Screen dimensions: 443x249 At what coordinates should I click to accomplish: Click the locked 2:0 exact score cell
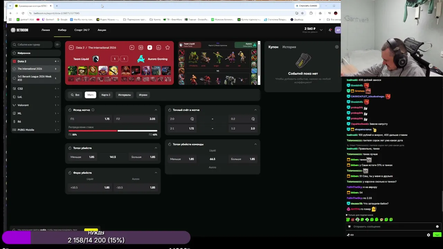pyautogui.click(x=182, y=119)
